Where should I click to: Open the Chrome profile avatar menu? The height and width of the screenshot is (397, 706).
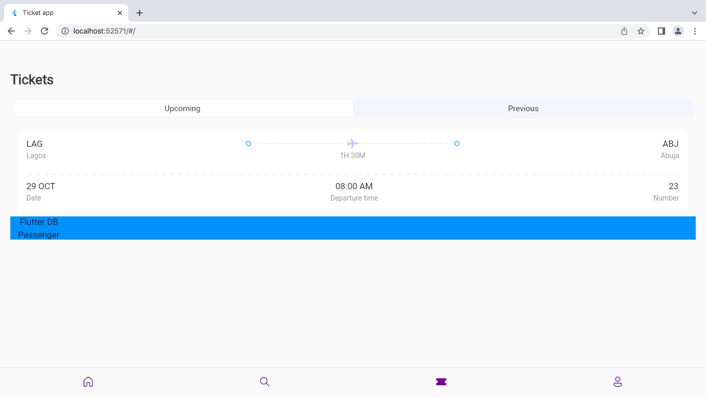678,31
